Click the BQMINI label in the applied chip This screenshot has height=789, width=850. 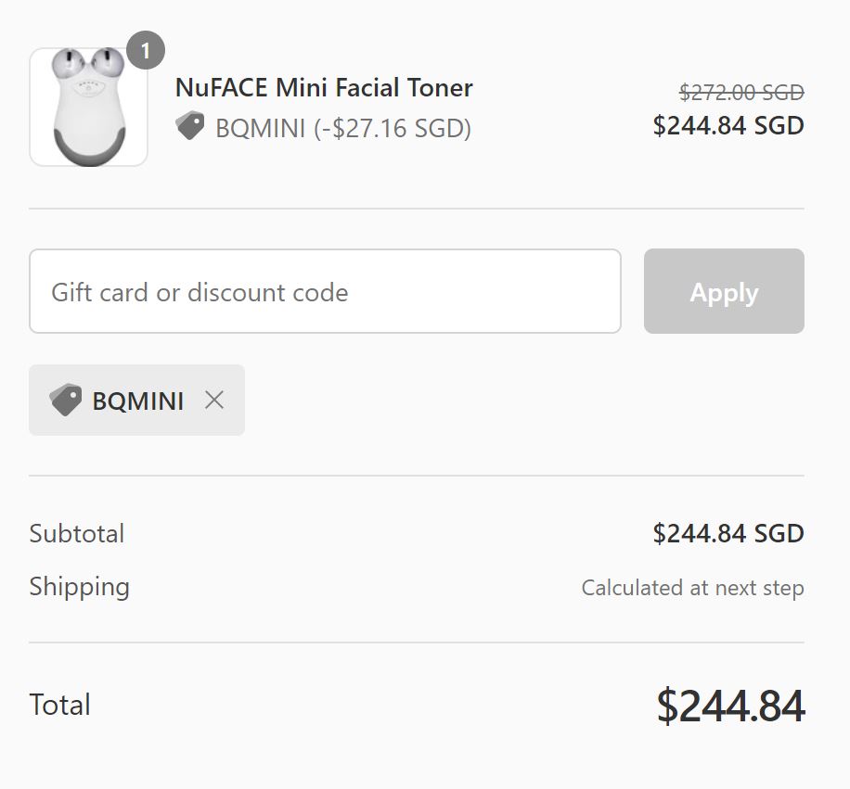(137, 401)
